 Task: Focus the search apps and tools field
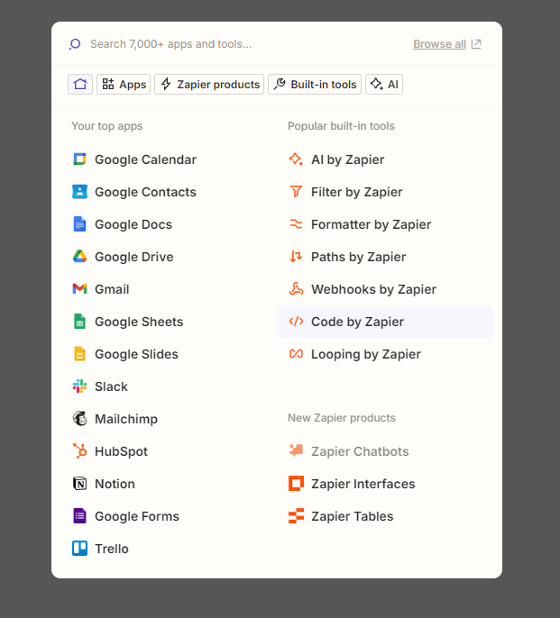click(170, 44)
